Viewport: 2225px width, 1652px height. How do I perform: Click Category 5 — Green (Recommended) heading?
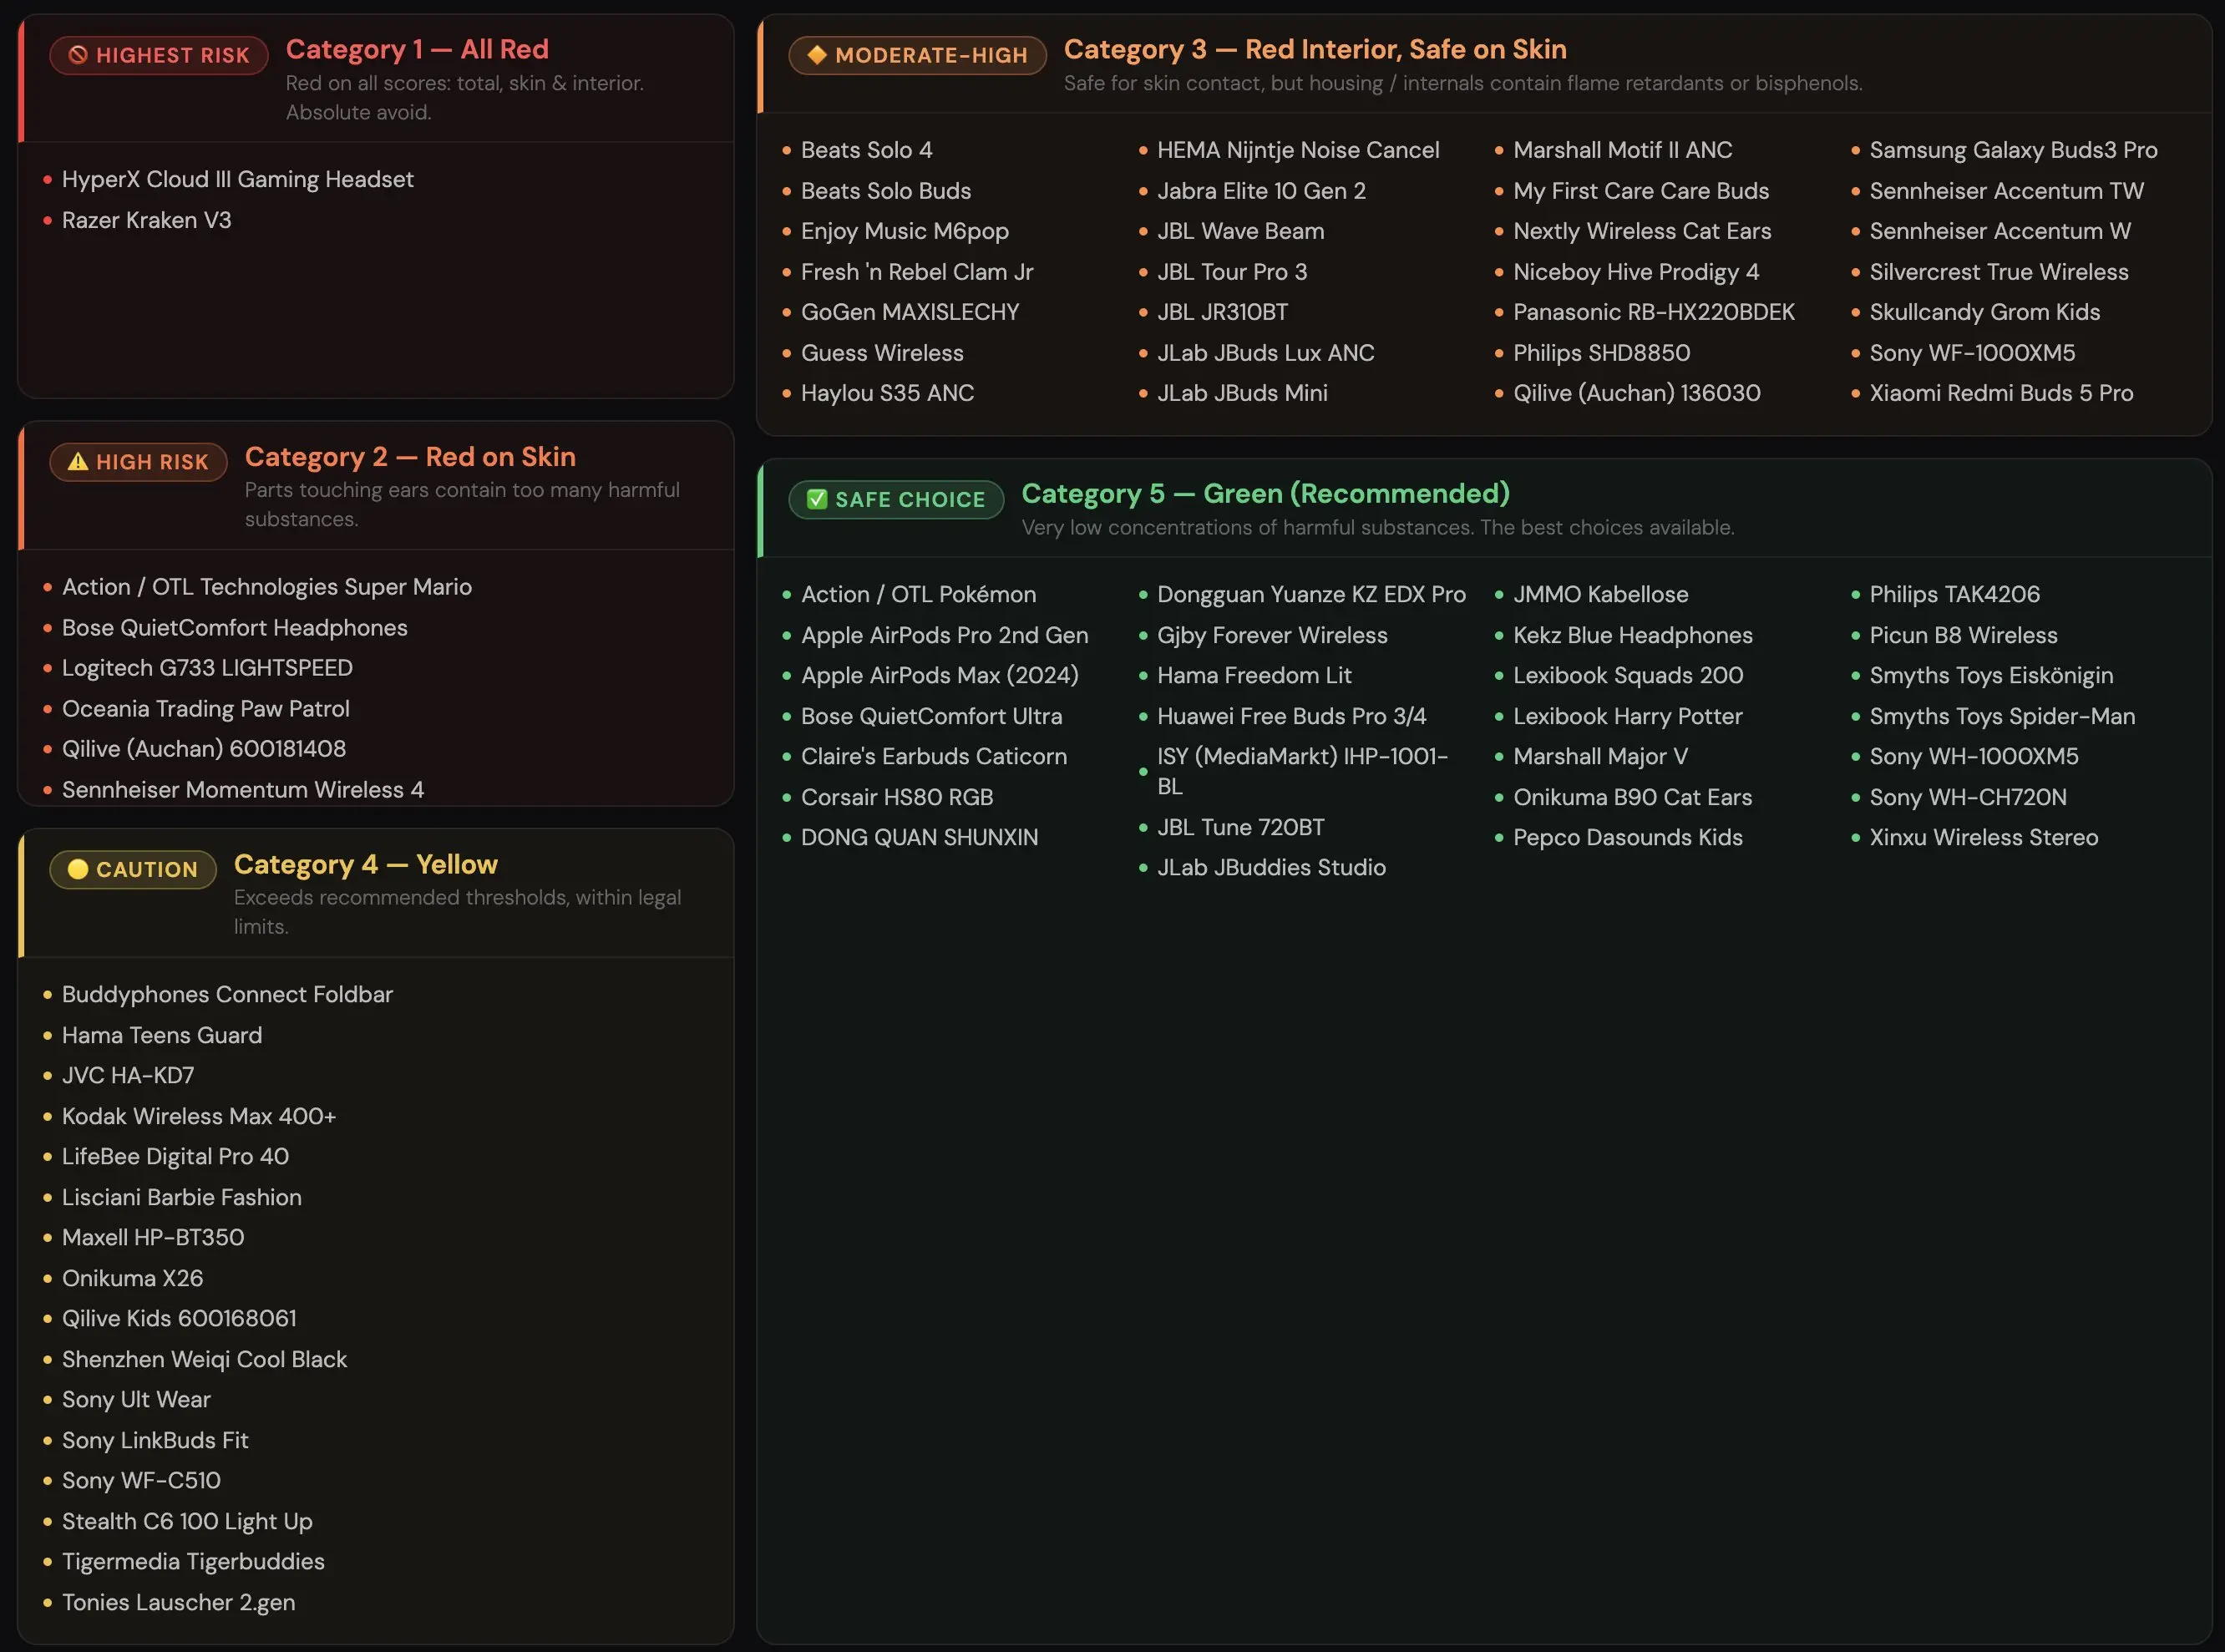pos(1265,493)
